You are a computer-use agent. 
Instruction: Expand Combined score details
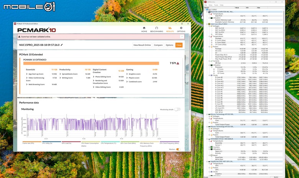pyautogui.click(x=127, y=82)
